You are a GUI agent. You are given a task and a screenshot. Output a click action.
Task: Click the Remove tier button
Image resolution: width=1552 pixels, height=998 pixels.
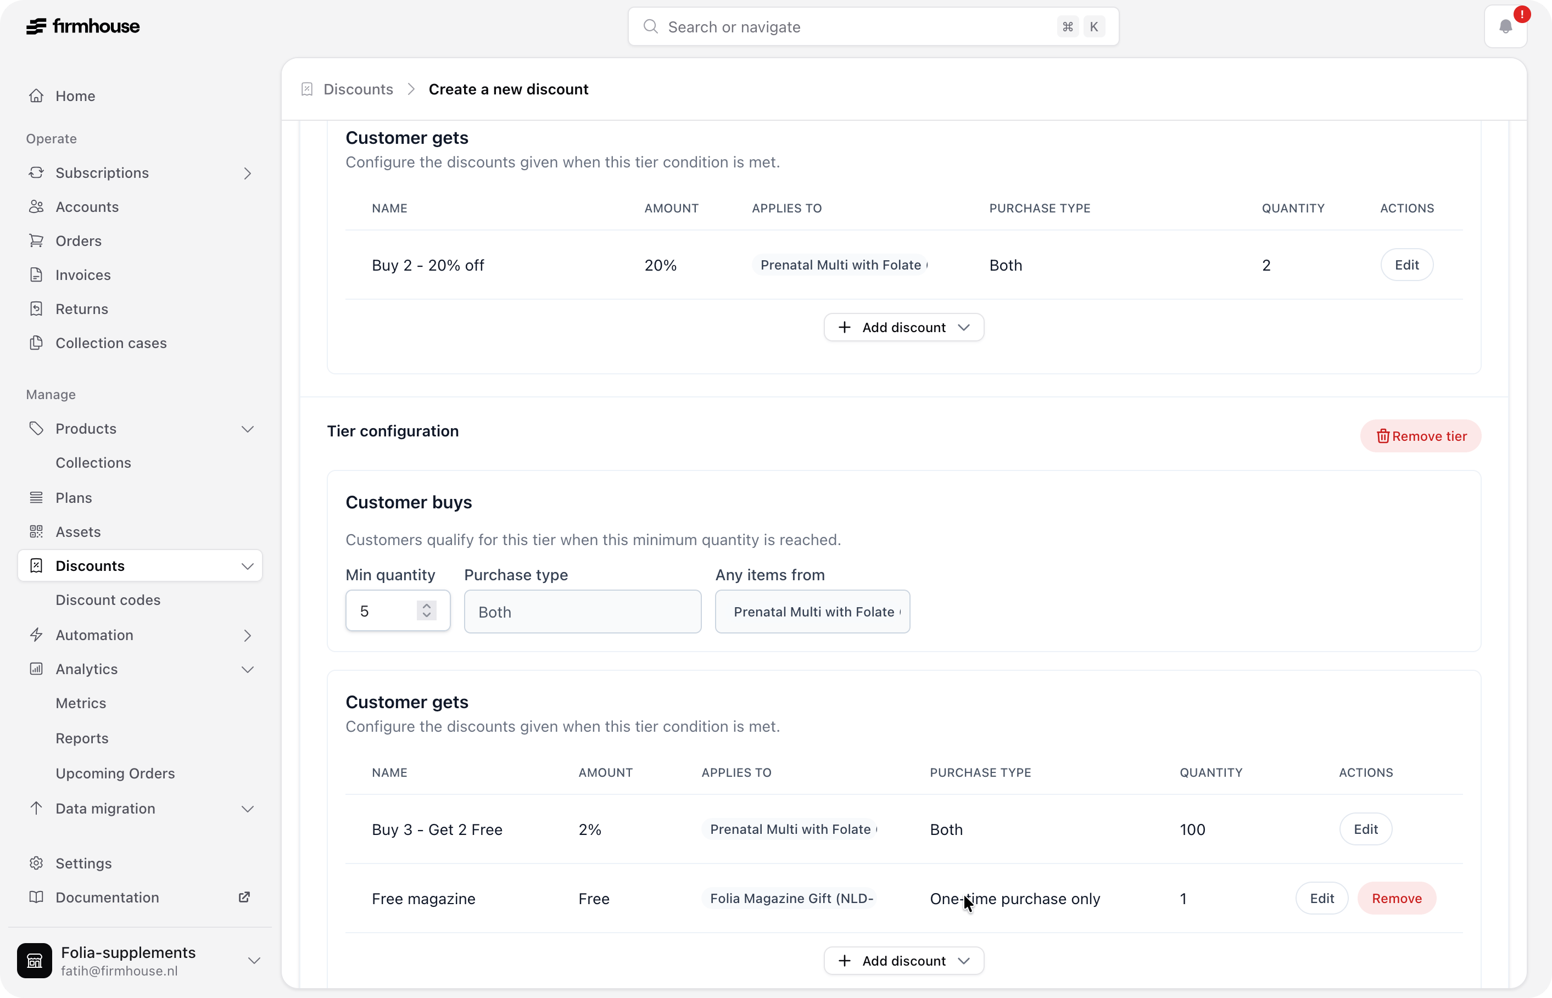[x=1420, y=436]
